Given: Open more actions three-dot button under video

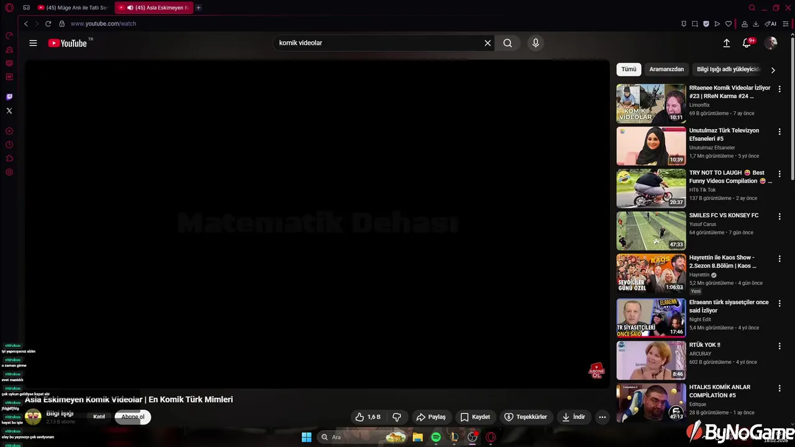Looking at the screenshot, I should (x=602, y=417).
